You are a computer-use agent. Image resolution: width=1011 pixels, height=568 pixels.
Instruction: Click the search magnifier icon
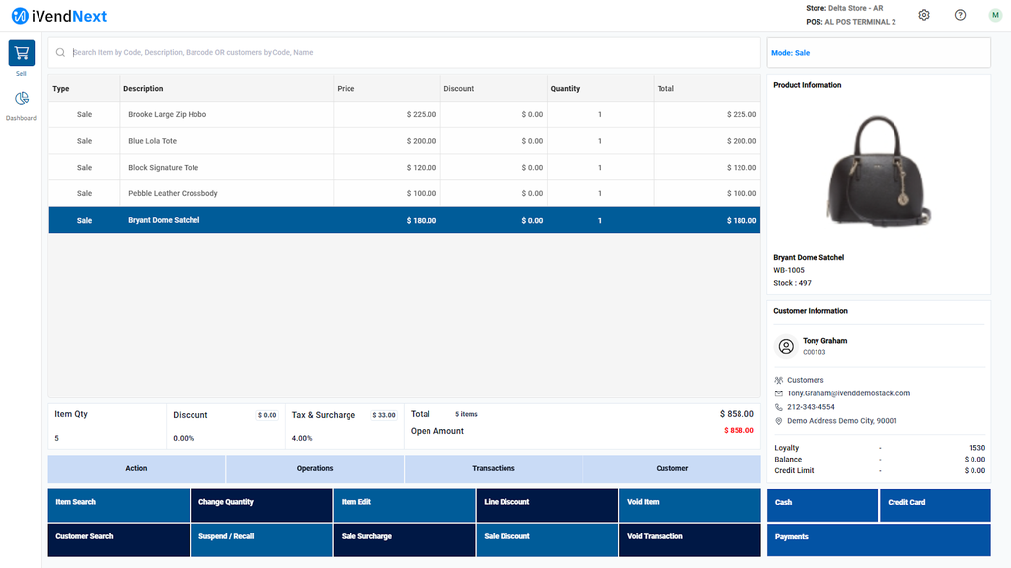coord(60,53)
